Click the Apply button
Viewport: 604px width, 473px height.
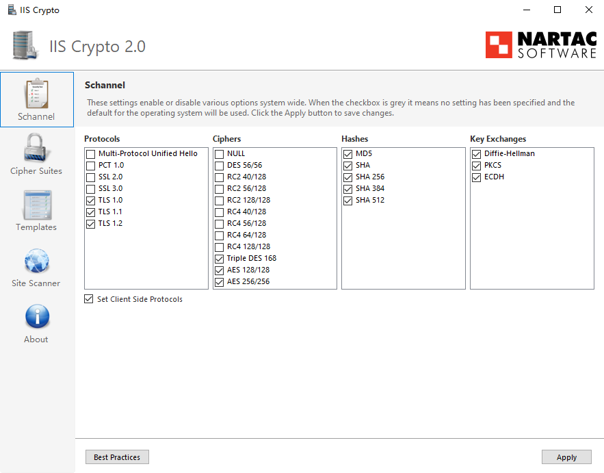click(x=566, y=457)
